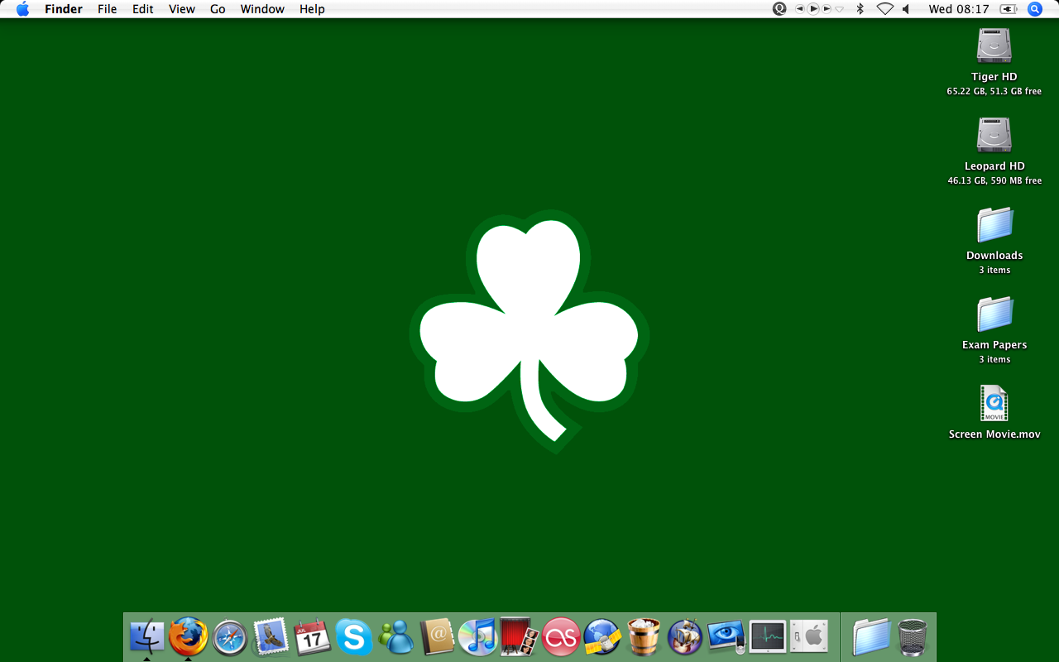Open the eye-on-monitor app in Dock
This screenshot has height=662, width=1059.
tap(726, 637)
